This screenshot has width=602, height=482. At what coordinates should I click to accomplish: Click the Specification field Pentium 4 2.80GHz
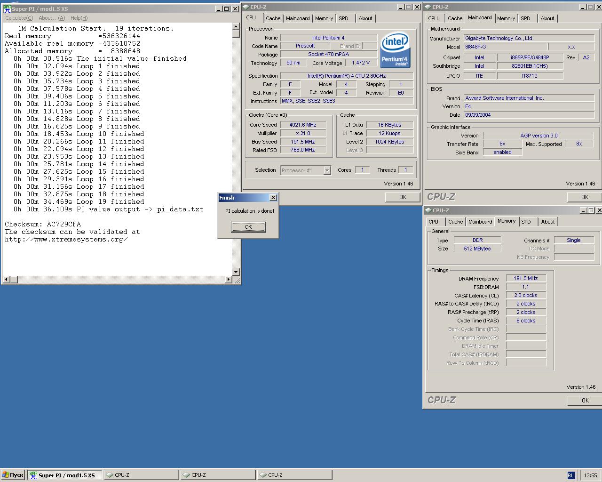[347, 76]
